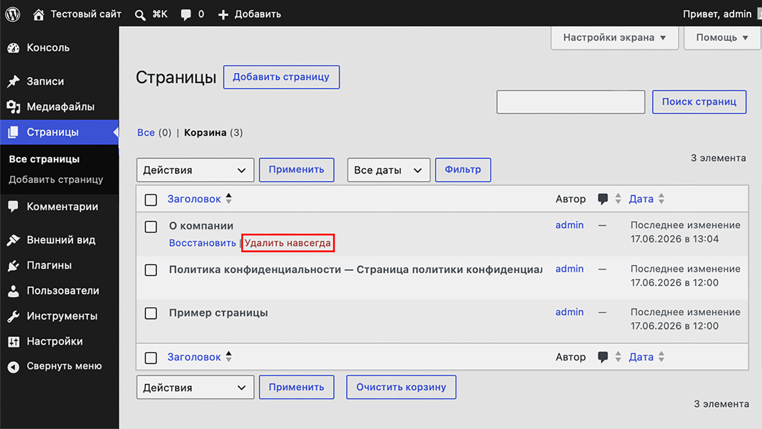Open the Все даты date filter dropdown

tap(388, 170)
